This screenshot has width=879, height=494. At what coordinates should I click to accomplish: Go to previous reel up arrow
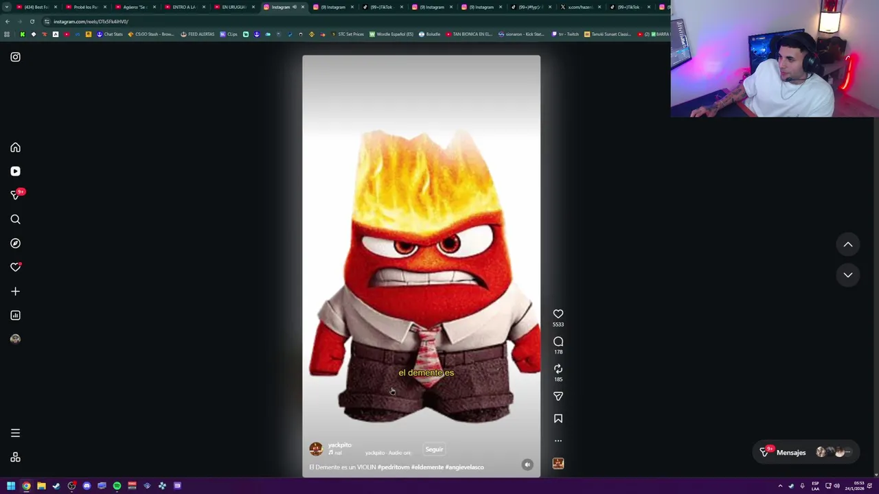(x=848, y=244)
